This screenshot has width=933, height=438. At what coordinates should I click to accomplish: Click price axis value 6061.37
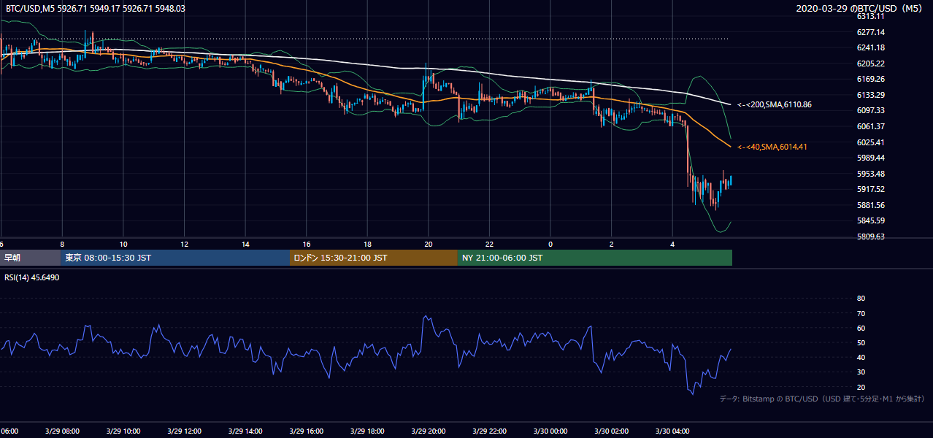pyautogui.click(x=870, y=126)
